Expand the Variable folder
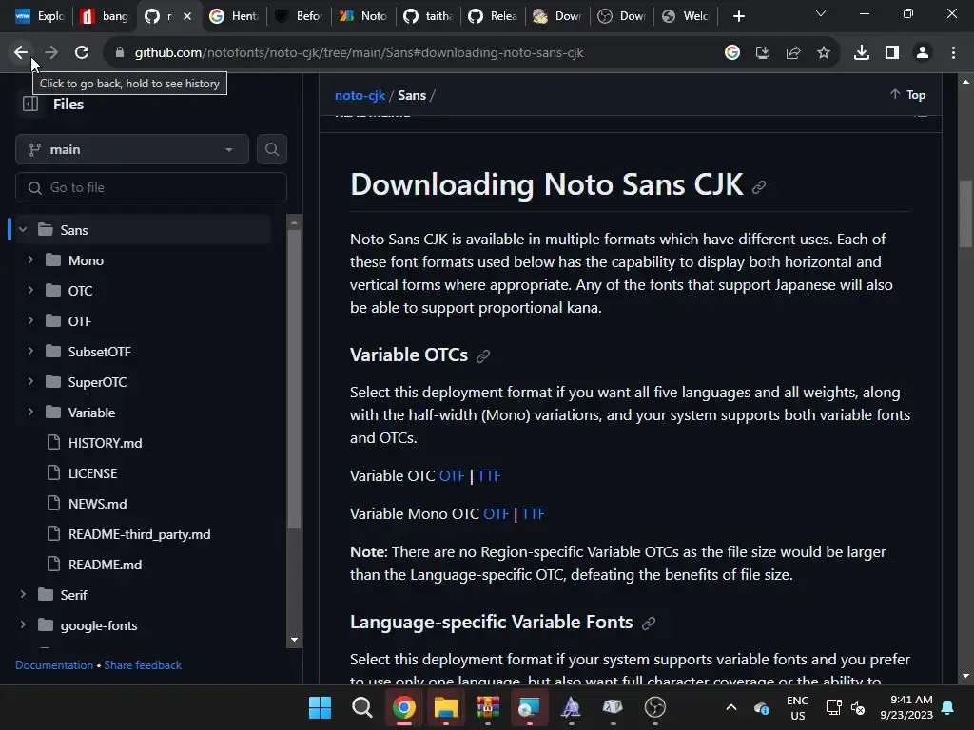This screenshot has height=730, width=974. point(30,413)
